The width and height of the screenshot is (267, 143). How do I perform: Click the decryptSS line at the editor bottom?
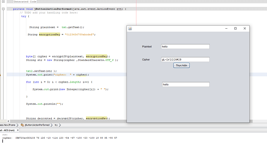68,118
